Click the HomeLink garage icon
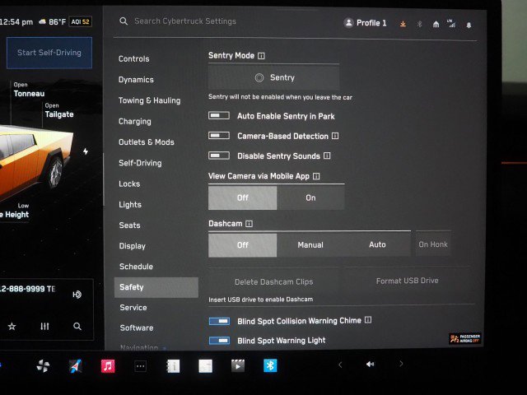 [436, 24]
